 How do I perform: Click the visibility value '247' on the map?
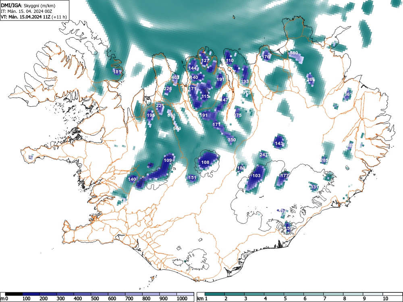264,155
